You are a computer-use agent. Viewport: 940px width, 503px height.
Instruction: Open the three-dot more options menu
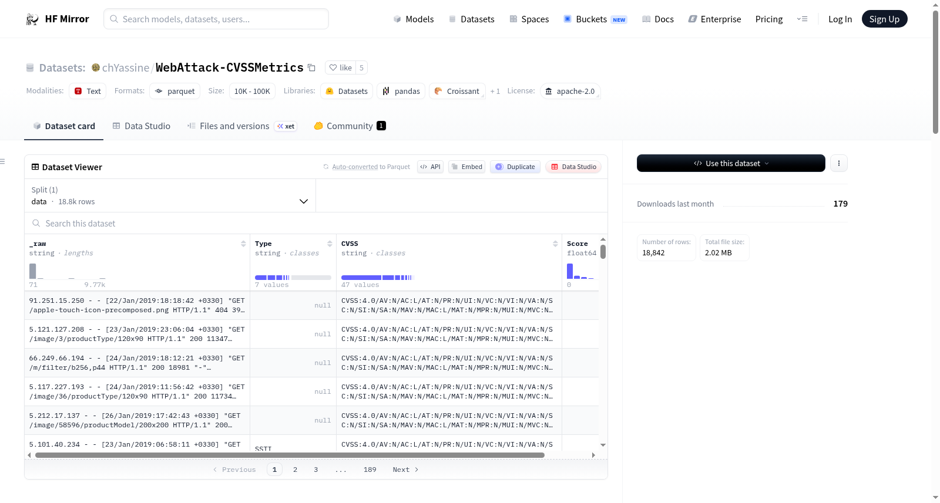[839, 163]
